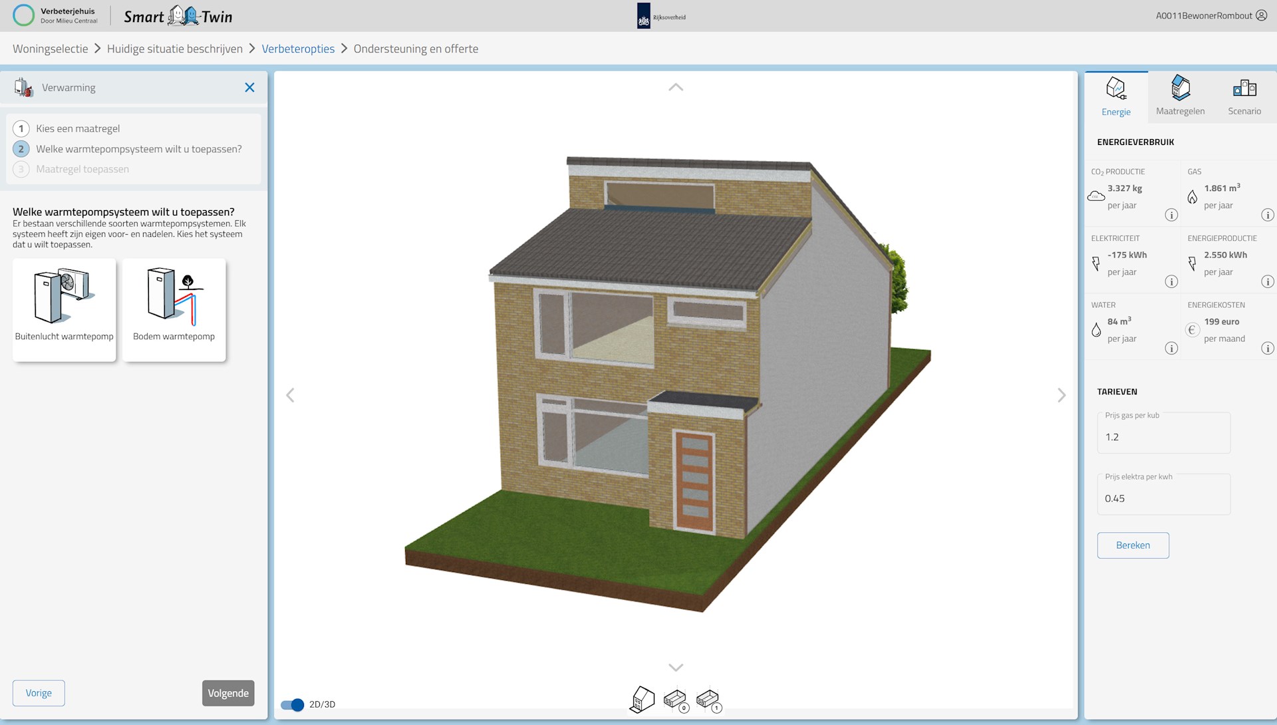Click the water drop icon

click(1096, 330)
